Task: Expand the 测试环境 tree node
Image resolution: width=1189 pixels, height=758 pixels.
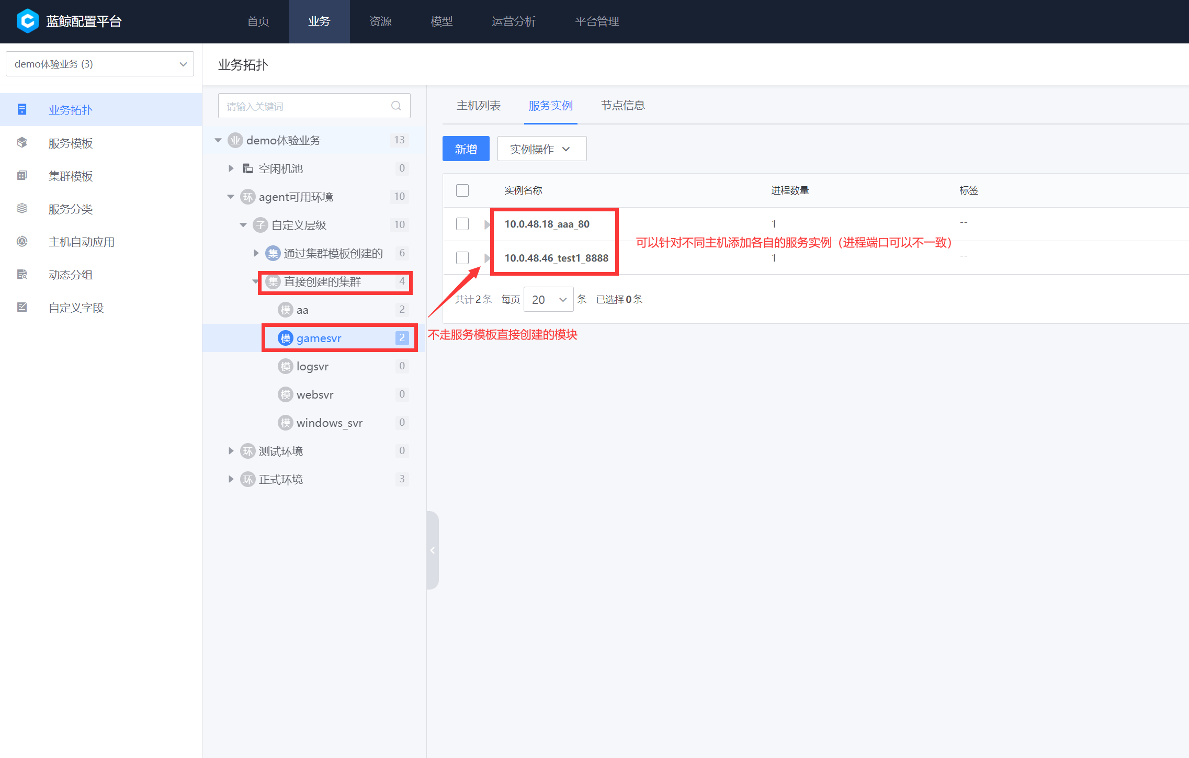Action: tap(231, 451)
